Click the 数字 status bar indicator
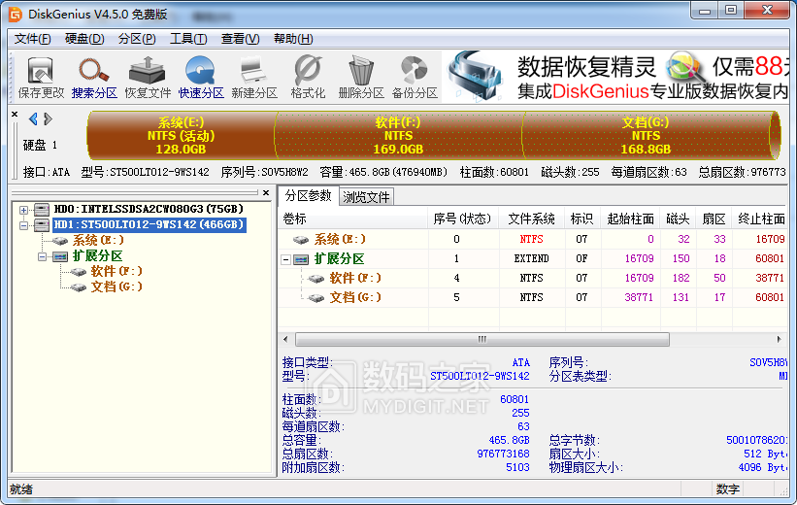 [727, 489]
